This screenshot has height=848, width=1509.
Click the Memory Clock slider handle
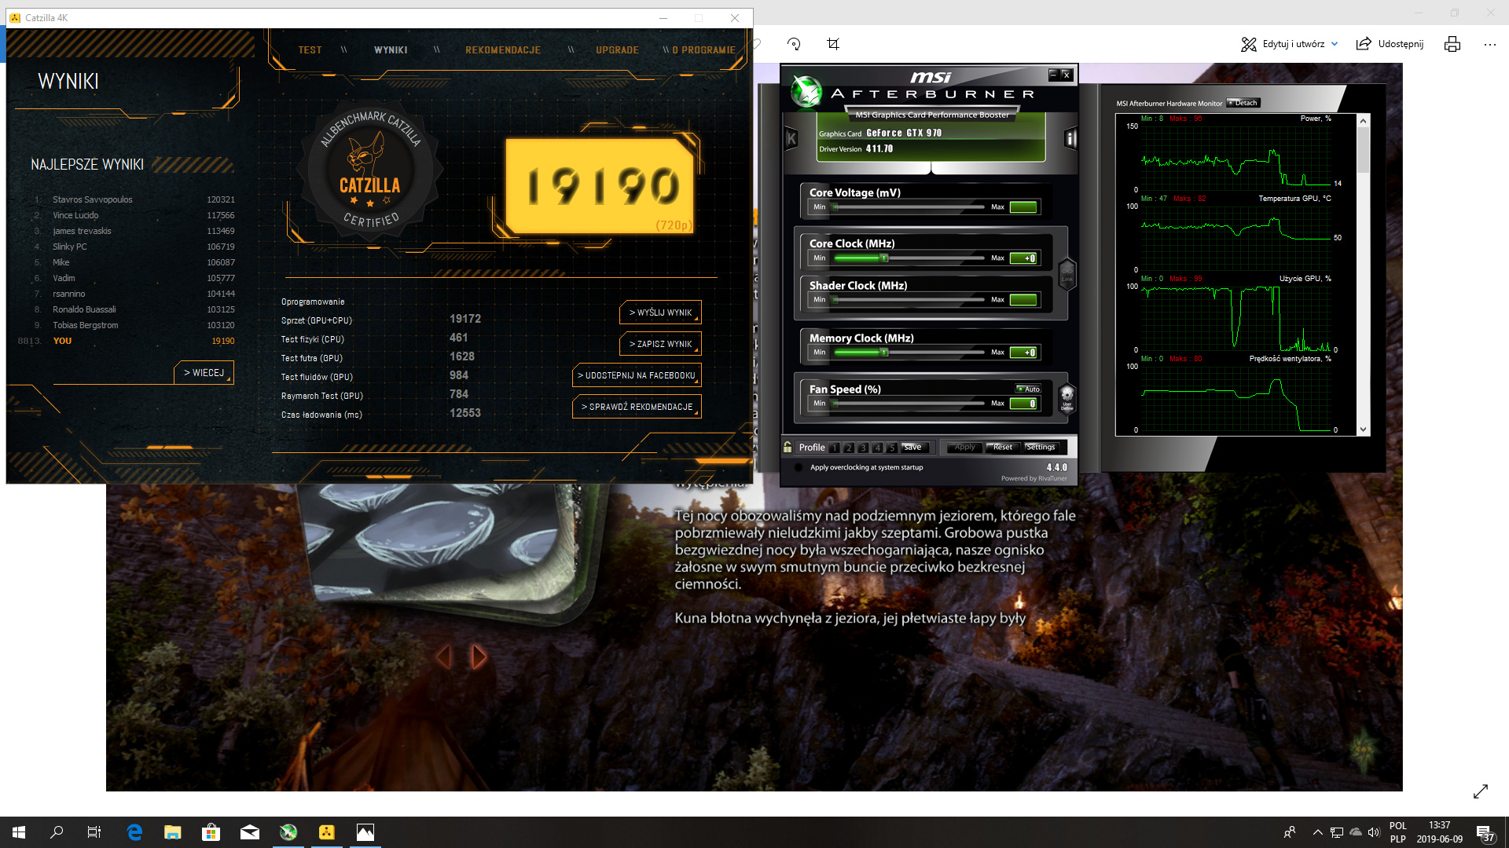[884, 353]
